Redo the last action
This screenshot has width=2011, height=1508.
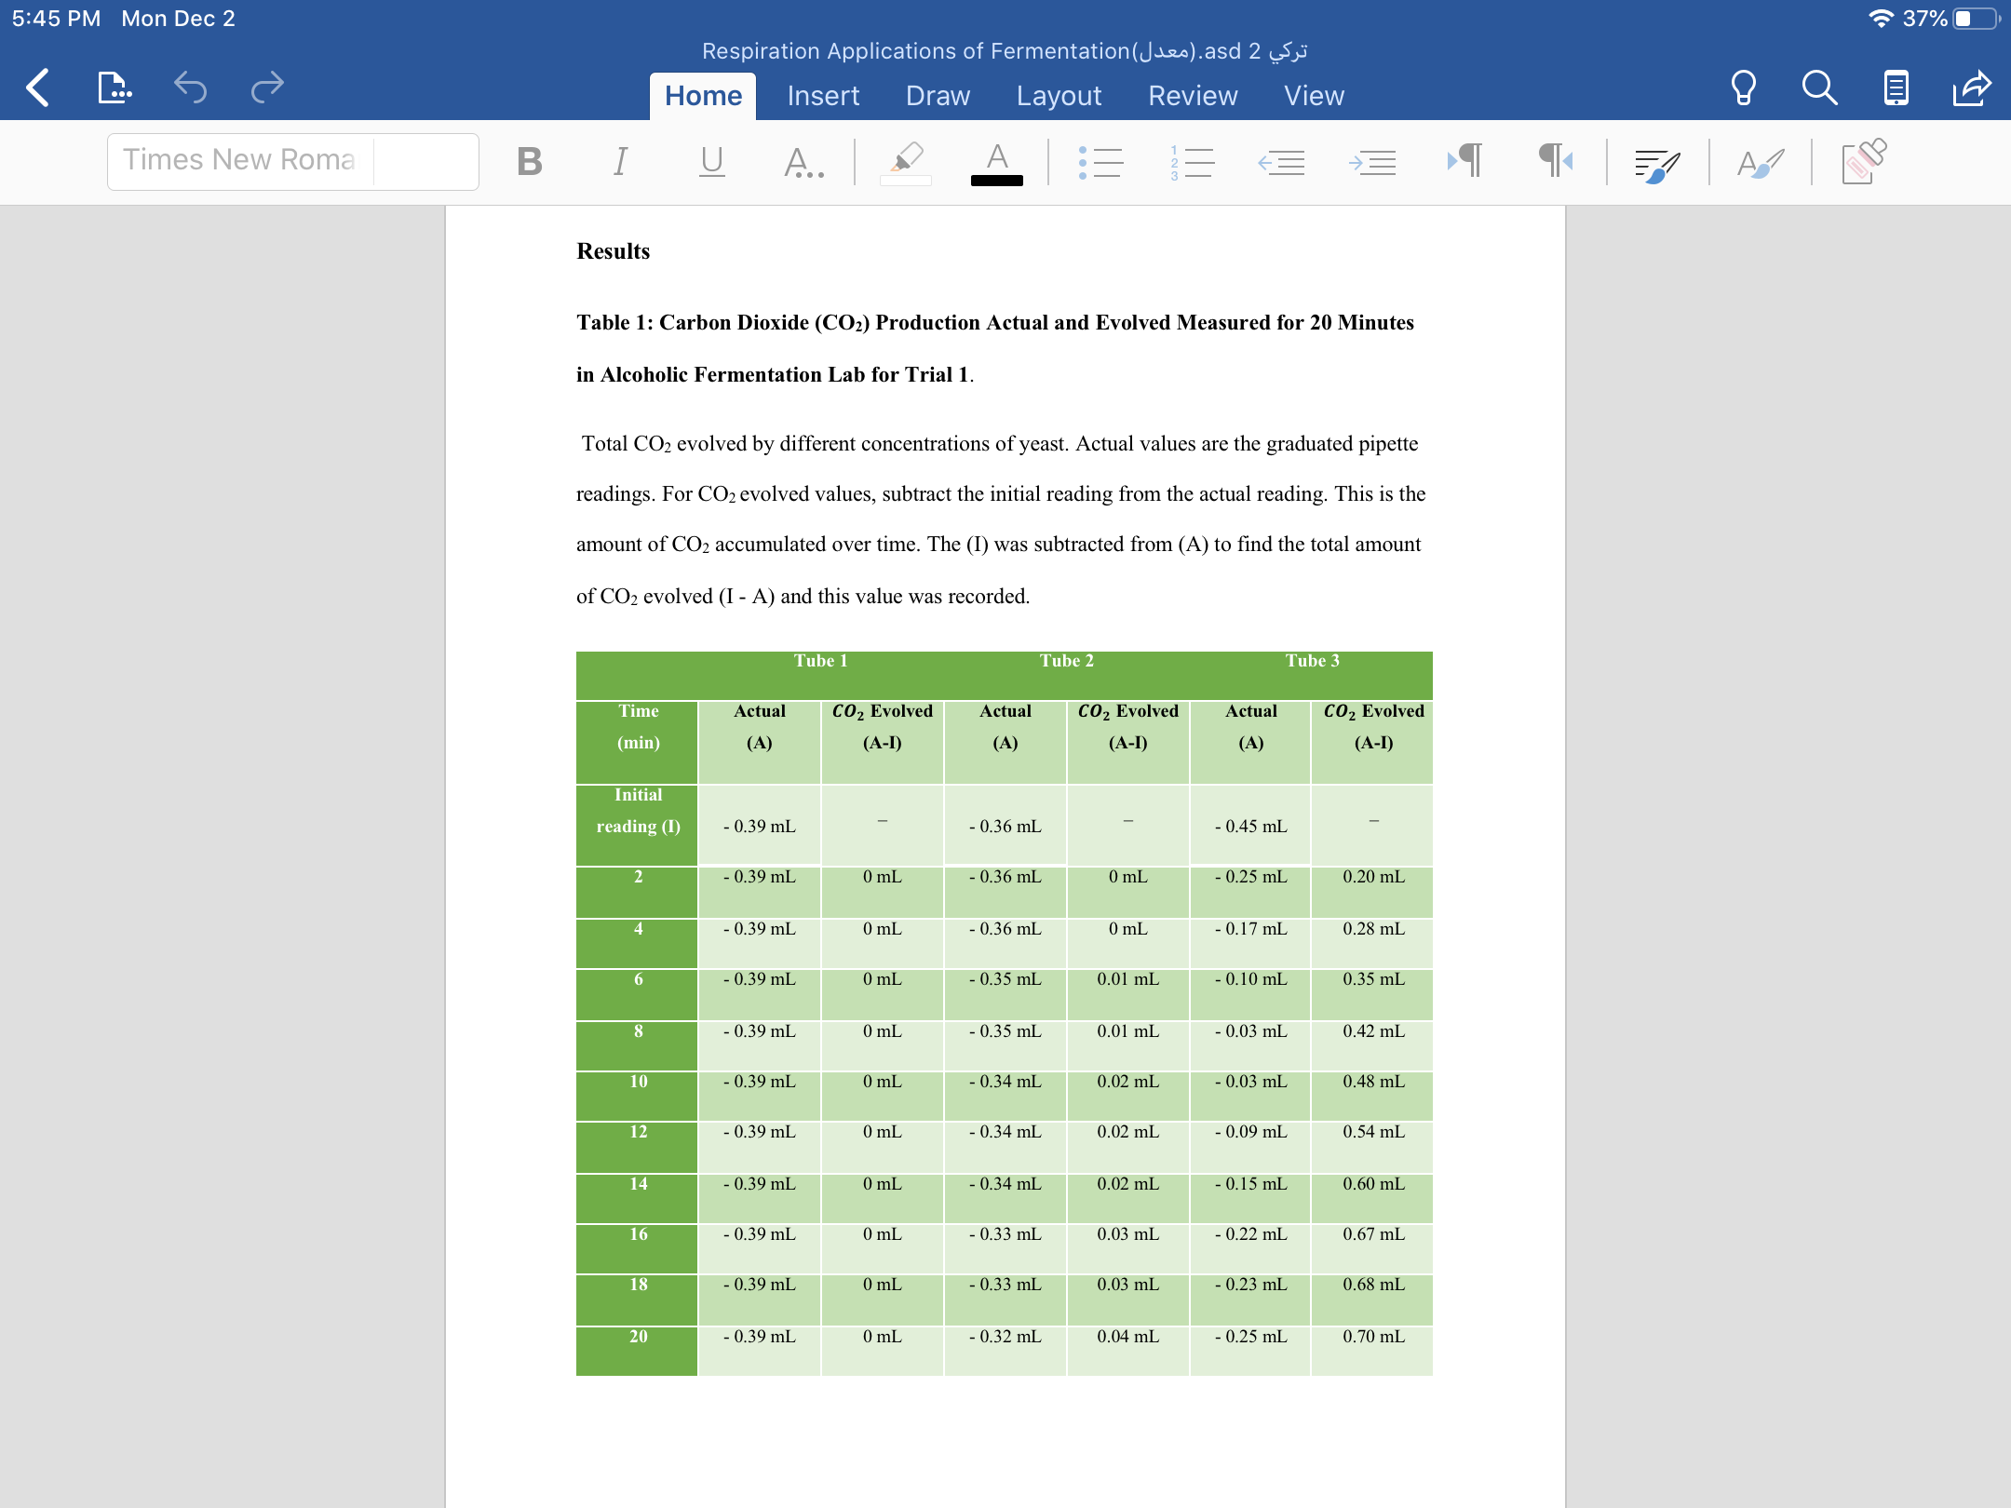pos(267,88)
